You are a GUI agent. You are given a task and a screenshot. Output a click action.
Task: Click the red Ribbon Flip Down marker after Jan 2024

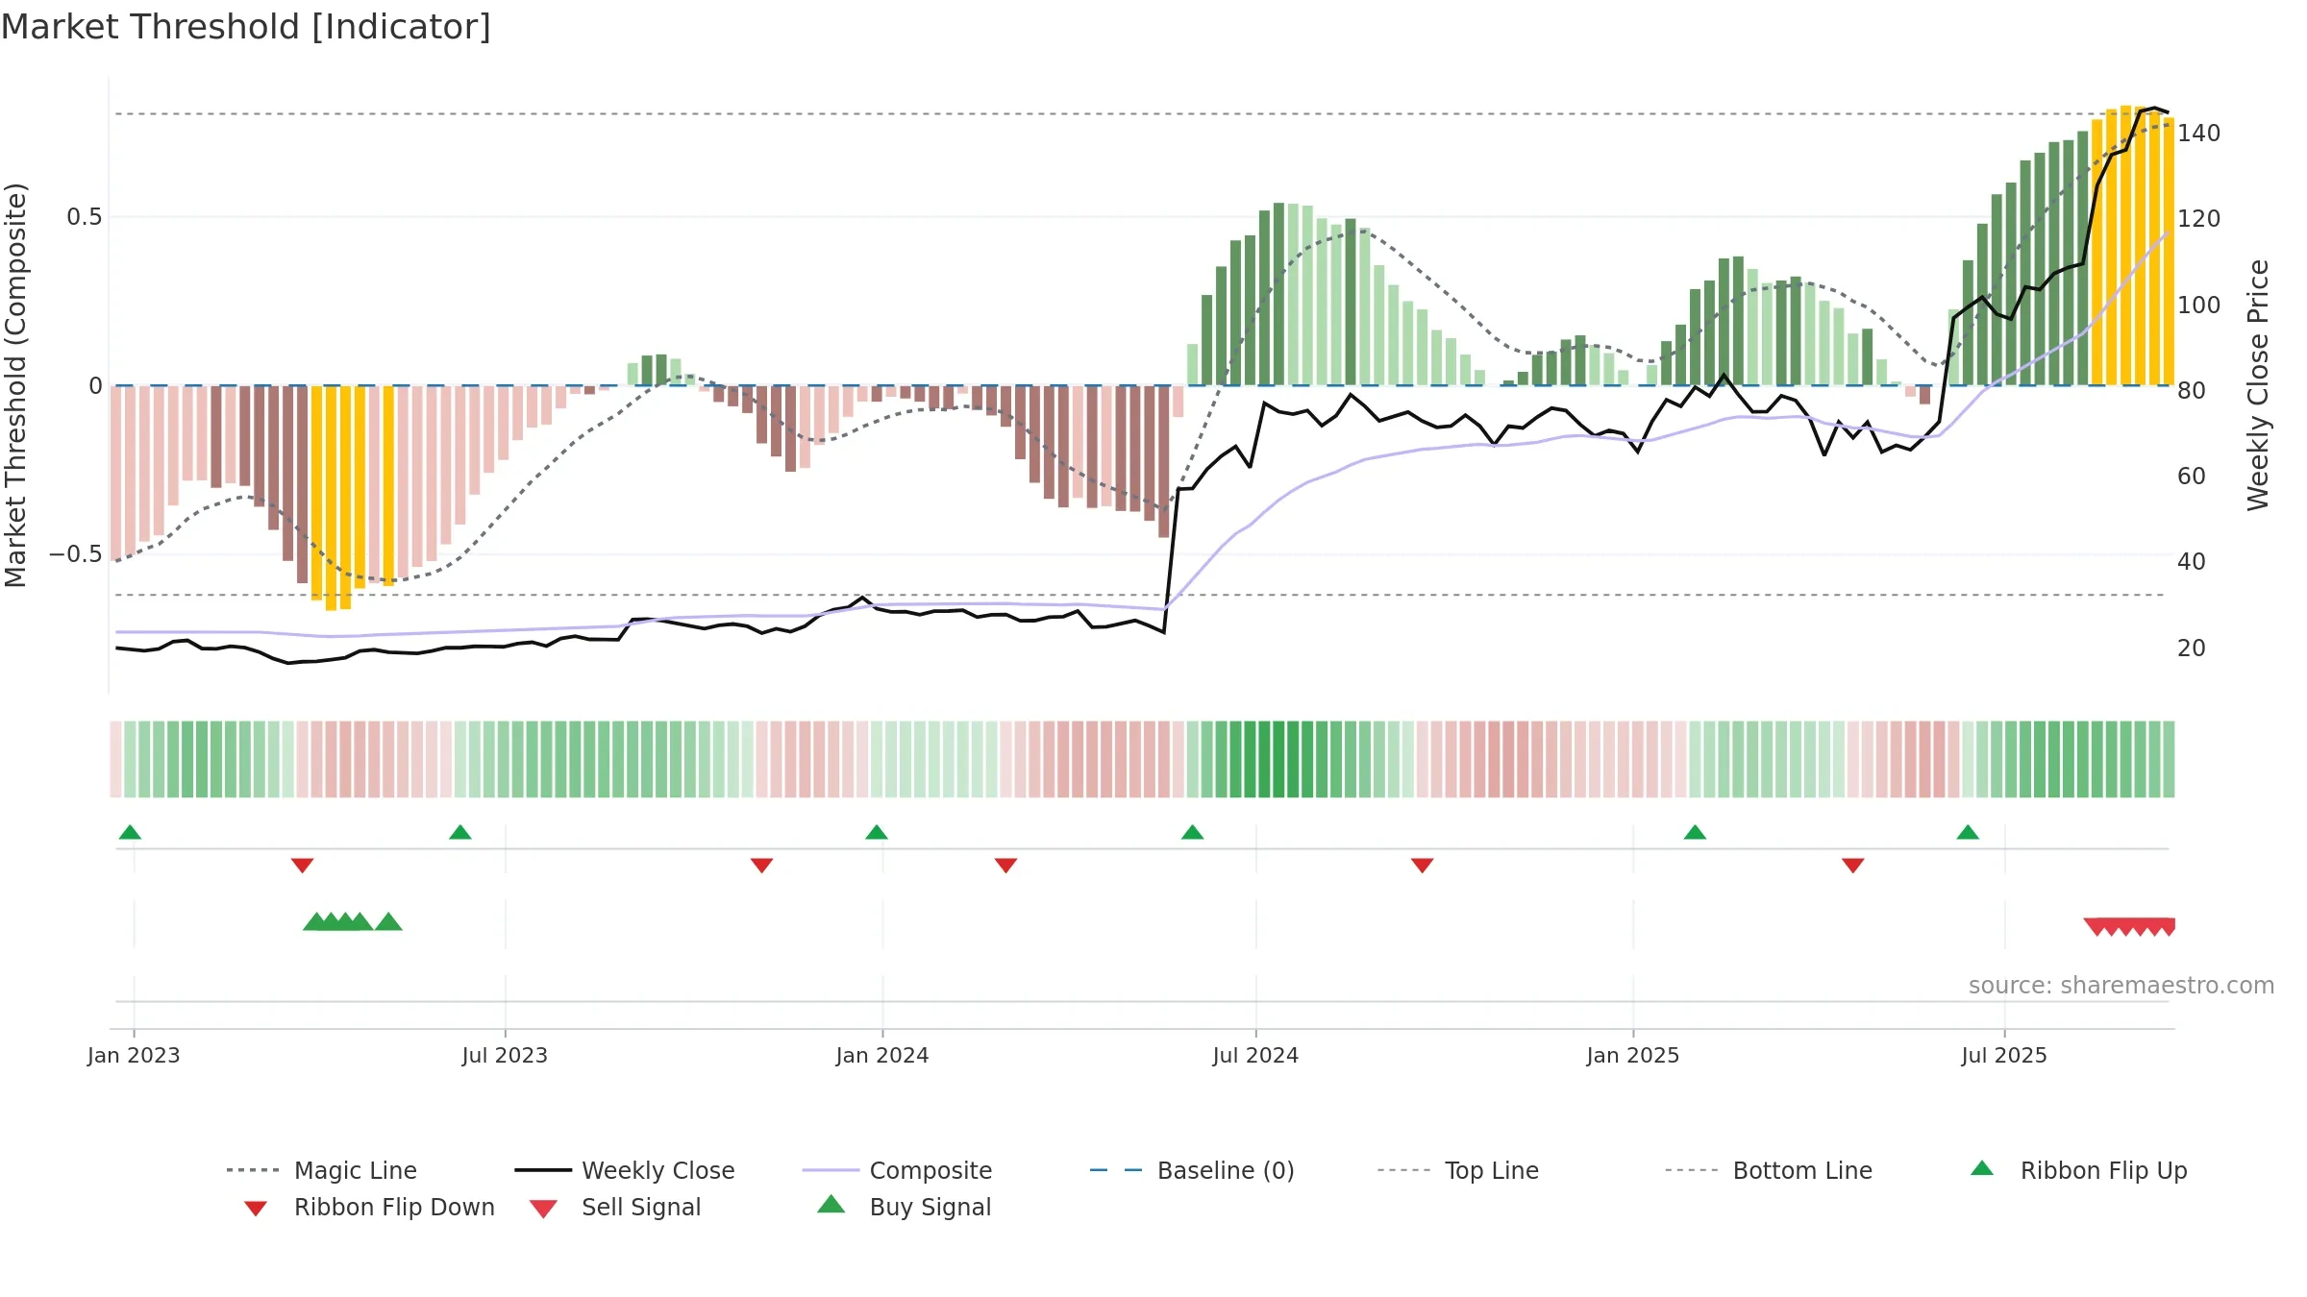click(1006, 866)
